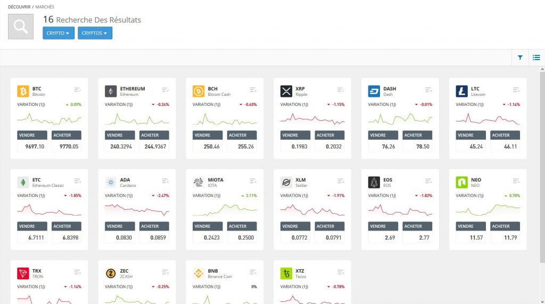Add LTC to watchlist icon
Viewport: 545px width, 304px height.
tap(516, 90)
